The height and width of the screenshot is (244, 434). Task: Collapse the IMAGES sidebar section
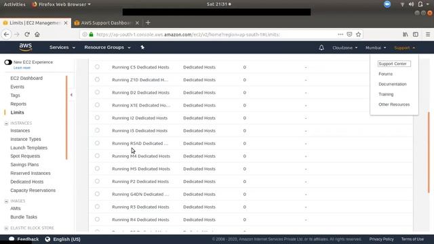coord(6,201)
